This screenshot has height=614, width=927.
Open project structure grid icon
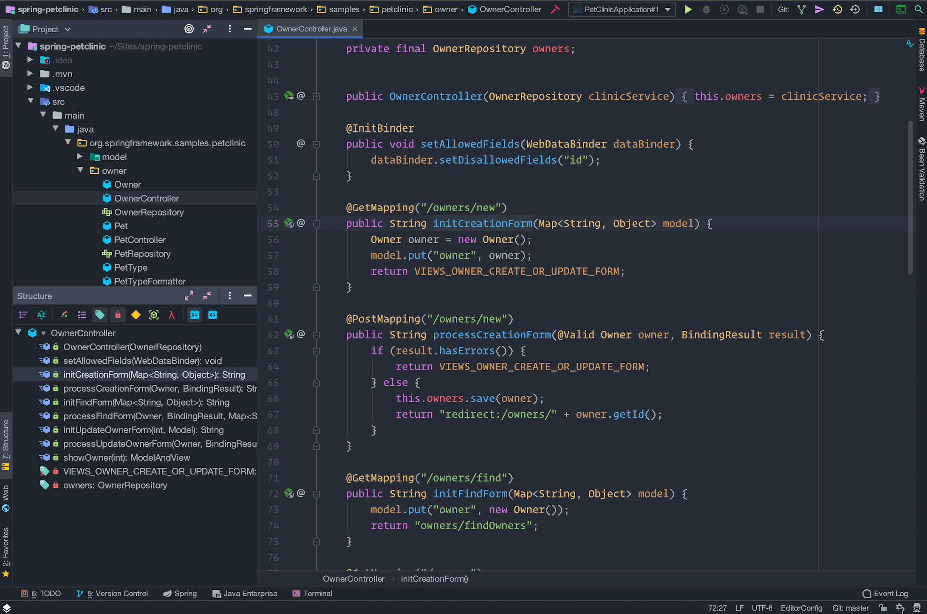pyautogui.click(x=879, y=9)
